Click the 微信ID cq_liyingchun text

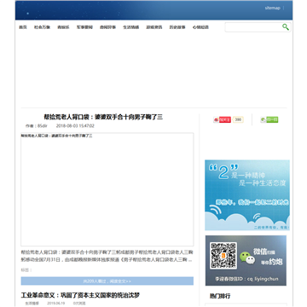(246, 279)
